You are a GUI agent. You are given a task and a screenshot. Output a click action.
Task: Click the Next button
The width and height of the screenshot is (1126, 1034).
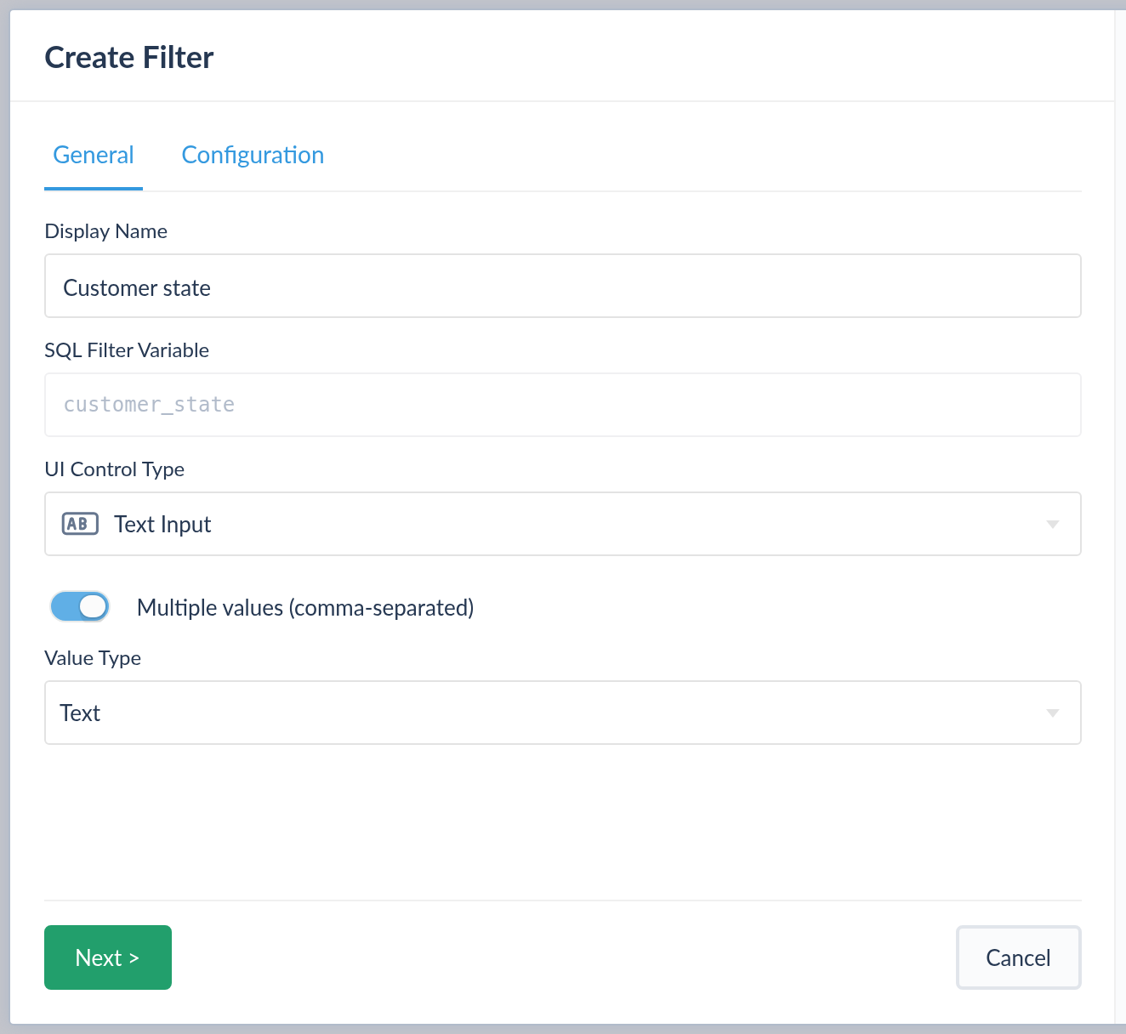(108, 957)
